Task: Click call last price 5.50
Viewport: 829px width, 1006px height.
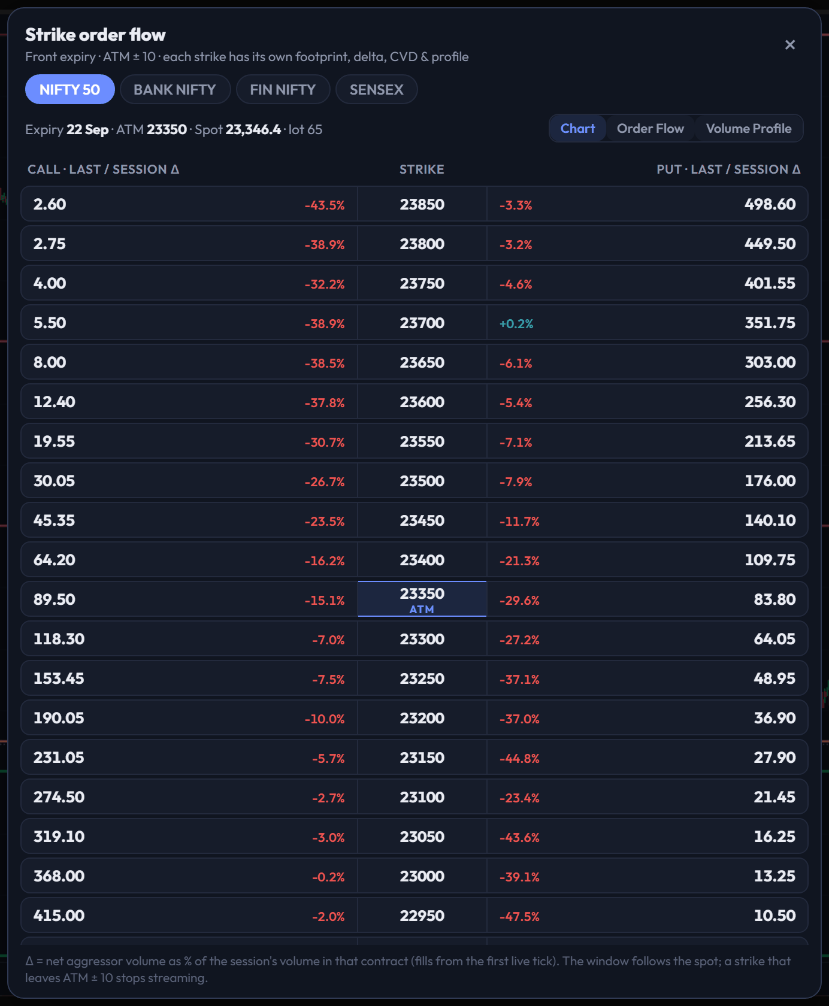Action: point(50,323)
